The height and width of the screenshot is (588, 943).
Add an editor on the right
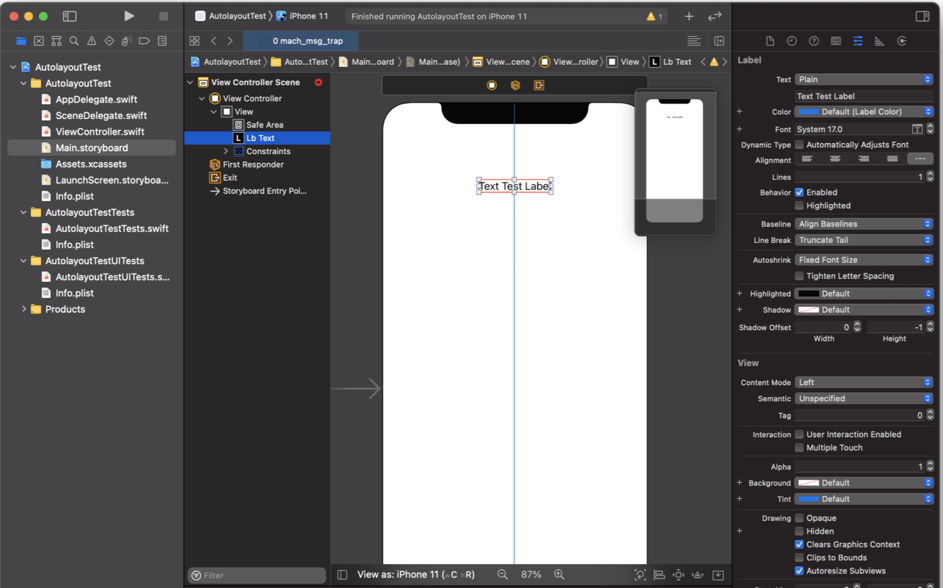coord(719,41)
